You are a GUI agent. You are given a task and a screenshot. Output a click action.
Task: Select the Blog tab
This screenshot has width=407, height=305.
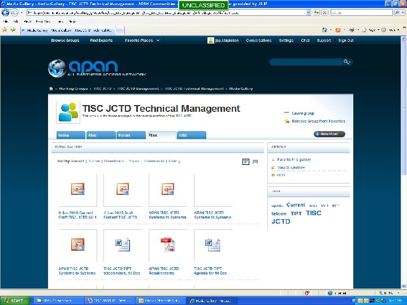pos(101,135)
